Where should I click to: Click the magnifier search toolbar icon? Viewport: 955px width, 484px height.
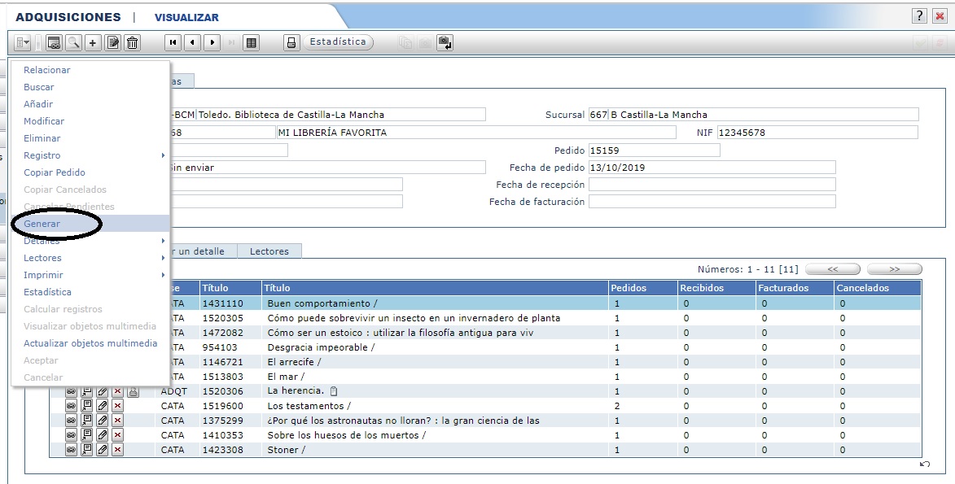(x=74, y=42)
